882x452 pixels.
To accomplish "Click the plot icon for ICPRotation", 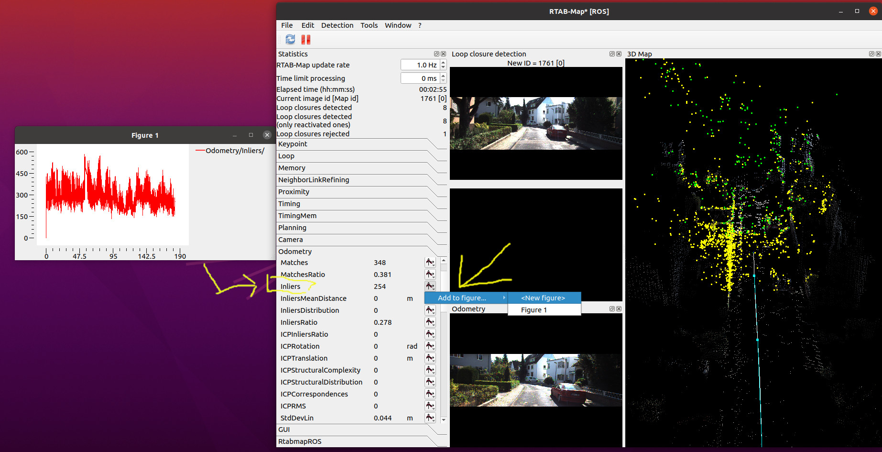I will 430,346.
